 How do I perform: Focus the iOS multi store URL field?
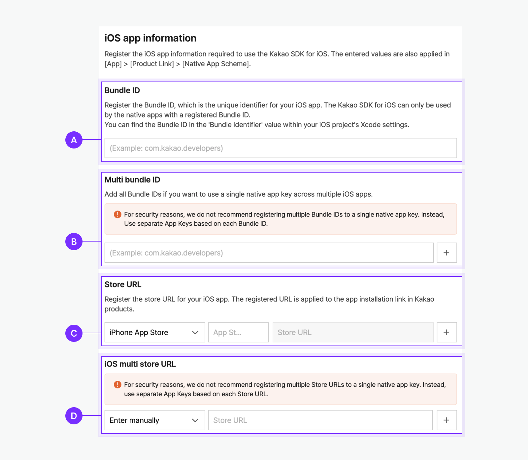coord(320,420)
